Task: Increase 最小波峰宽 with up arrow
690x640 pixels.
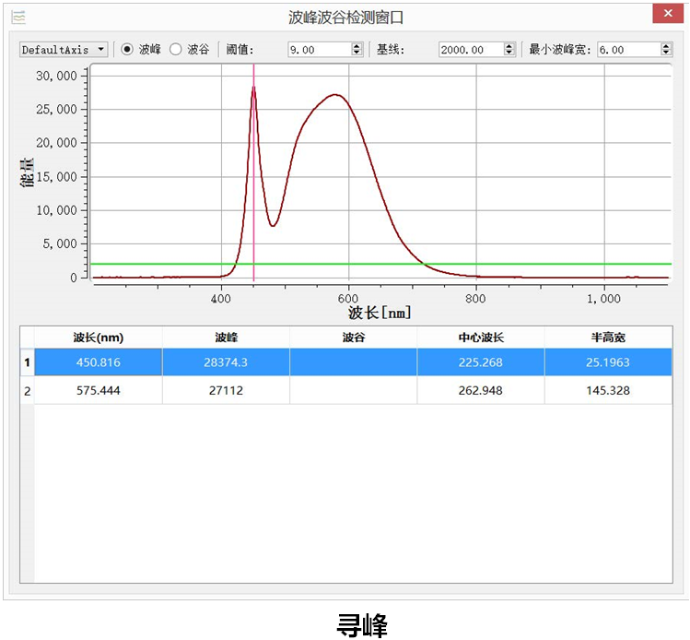Action: tap(666, 46)
